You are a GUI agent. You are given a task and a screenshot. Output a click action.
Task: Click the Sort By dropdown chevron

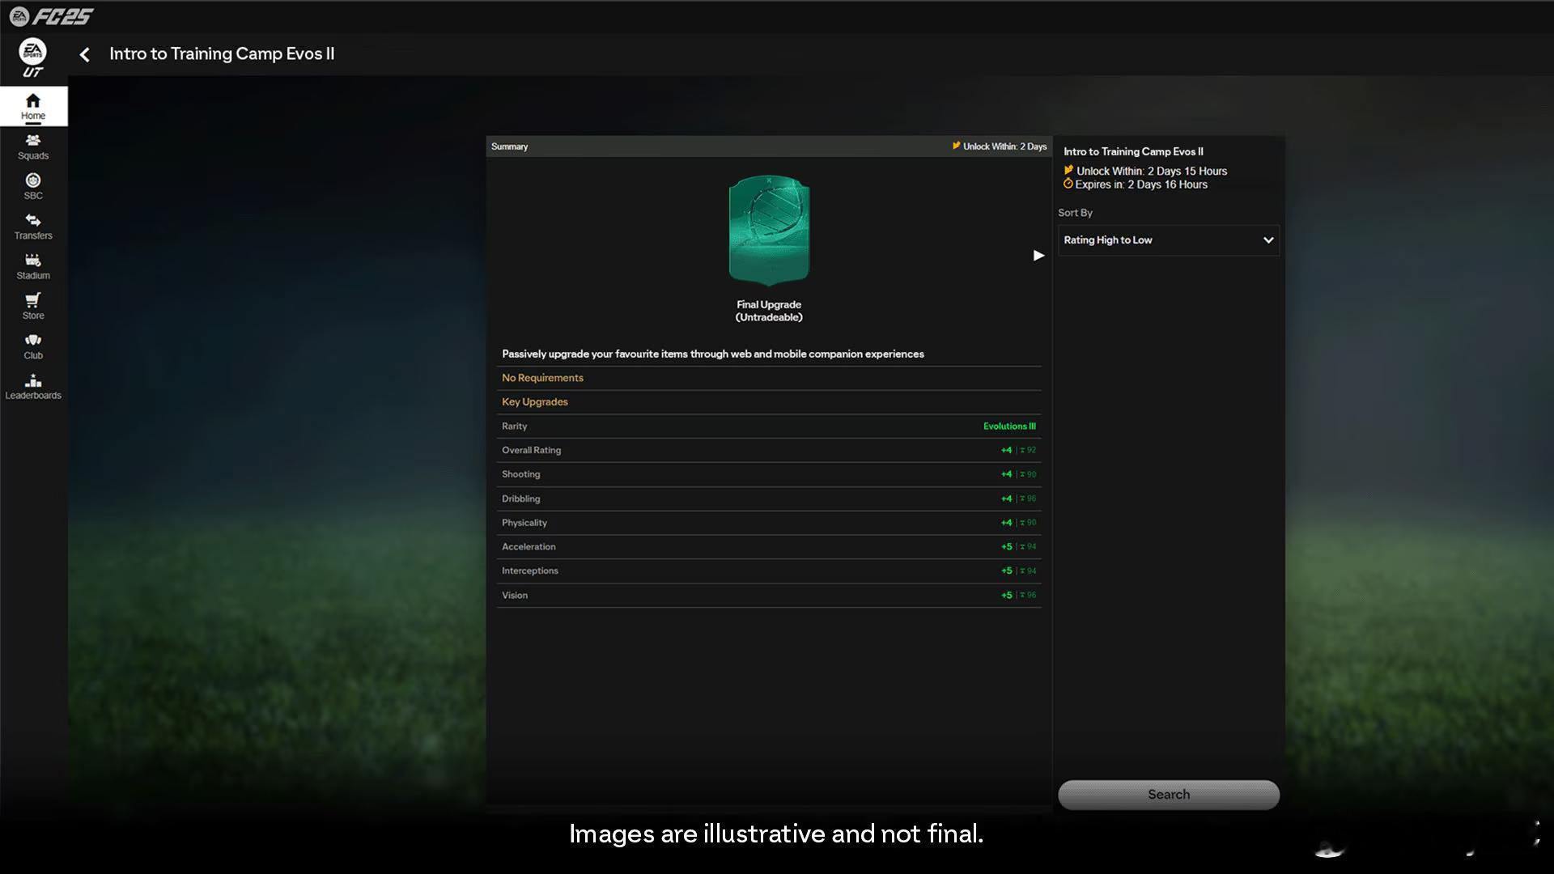pyautogui.click(x=1267, y=240)
